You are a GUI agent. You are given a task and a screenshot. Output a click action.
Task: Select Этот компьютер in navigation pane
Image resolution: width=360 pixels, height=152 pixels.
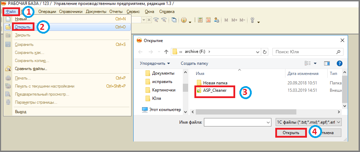pyautogui.click(x=162, y=110)
